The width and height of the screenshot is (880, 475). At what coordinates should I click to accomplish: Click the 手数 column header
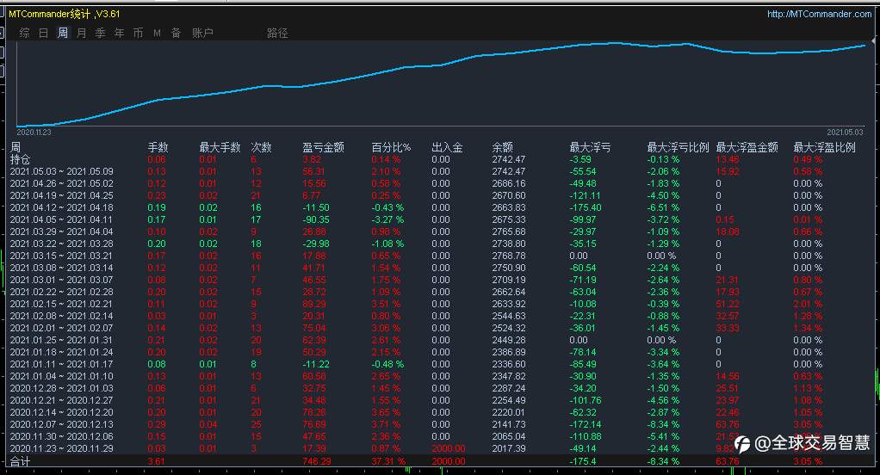coord(158,147)
